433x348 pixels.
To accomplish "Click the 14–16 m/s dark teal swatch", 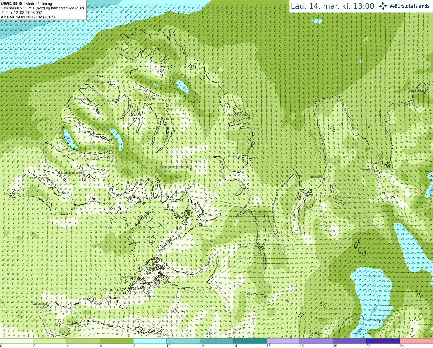I will [250, 341].
